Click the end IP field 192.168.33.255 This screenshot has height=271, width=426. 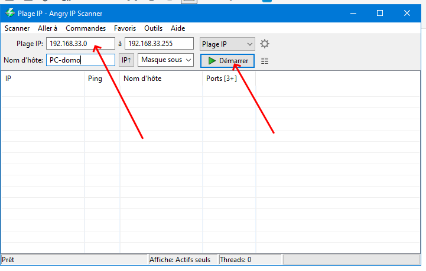pos(159,44)
